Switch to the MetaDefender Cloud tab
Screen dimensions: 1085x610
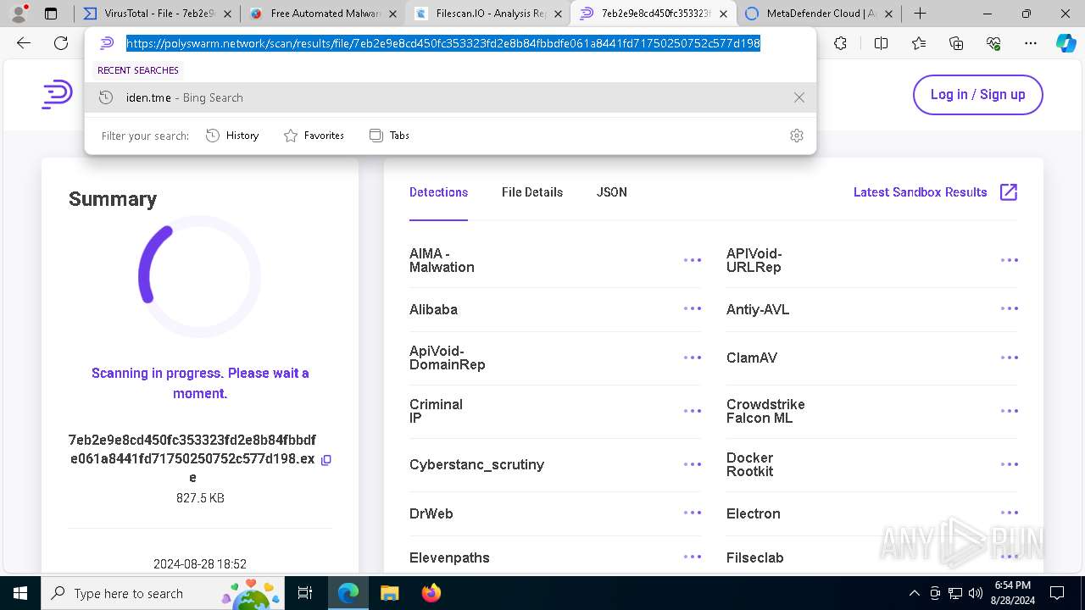click(818, 14)
